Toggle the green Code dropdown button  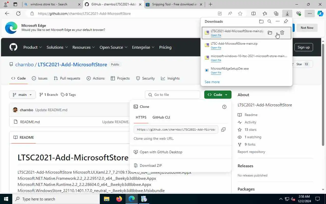click(x=218, y=95)
